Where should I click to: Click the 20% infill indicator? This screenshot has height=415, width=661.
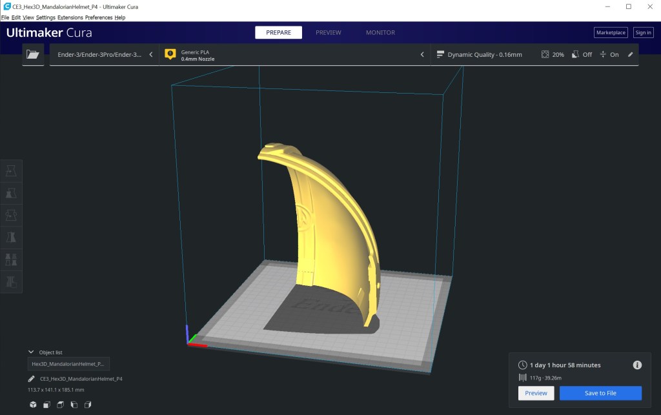coord(553,55)
